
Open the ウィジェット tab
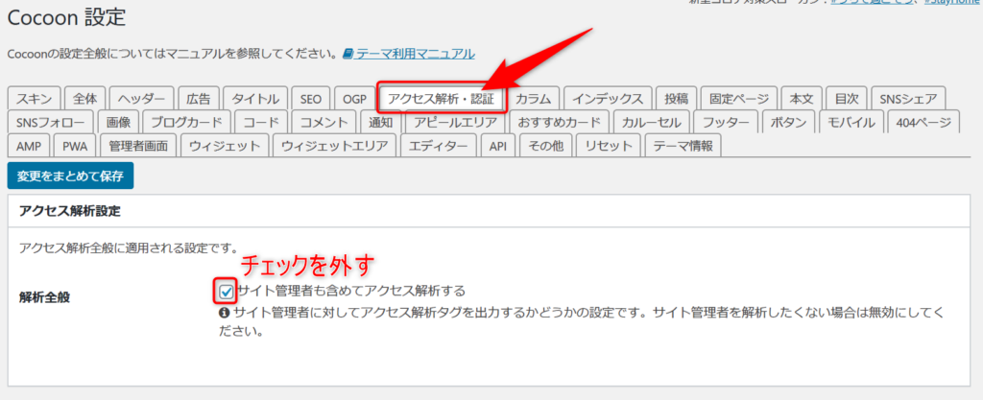tap(225, 146)
